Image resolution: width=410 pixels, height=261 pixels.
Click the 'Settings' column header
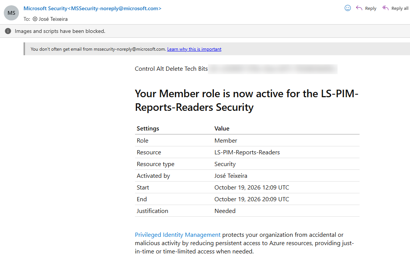click(148, 129)
